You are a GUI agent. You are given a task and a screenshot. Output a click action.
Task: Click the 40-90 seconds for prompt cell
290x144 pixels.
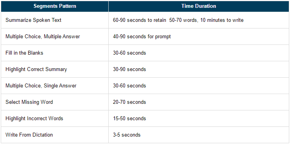pyautogui.click(x=199, y=37)
